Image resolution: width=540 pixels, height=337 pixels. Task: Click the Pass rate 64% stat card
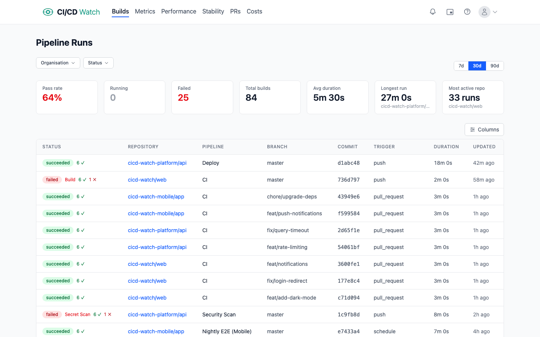point(67,97)
